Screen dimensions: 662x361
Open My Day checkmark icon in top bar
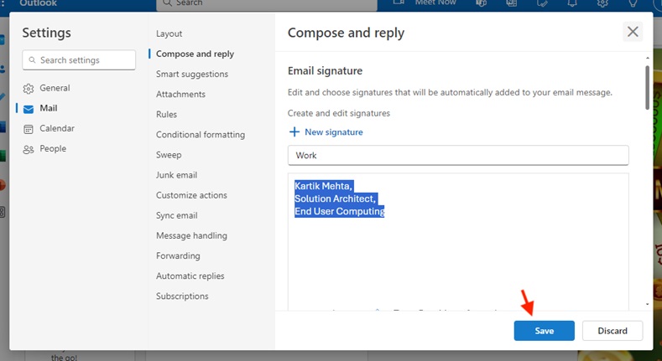[542, 3]
